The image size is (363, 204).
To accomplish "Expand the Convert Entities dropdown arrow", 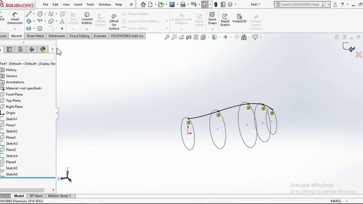I will coord(87,29).
